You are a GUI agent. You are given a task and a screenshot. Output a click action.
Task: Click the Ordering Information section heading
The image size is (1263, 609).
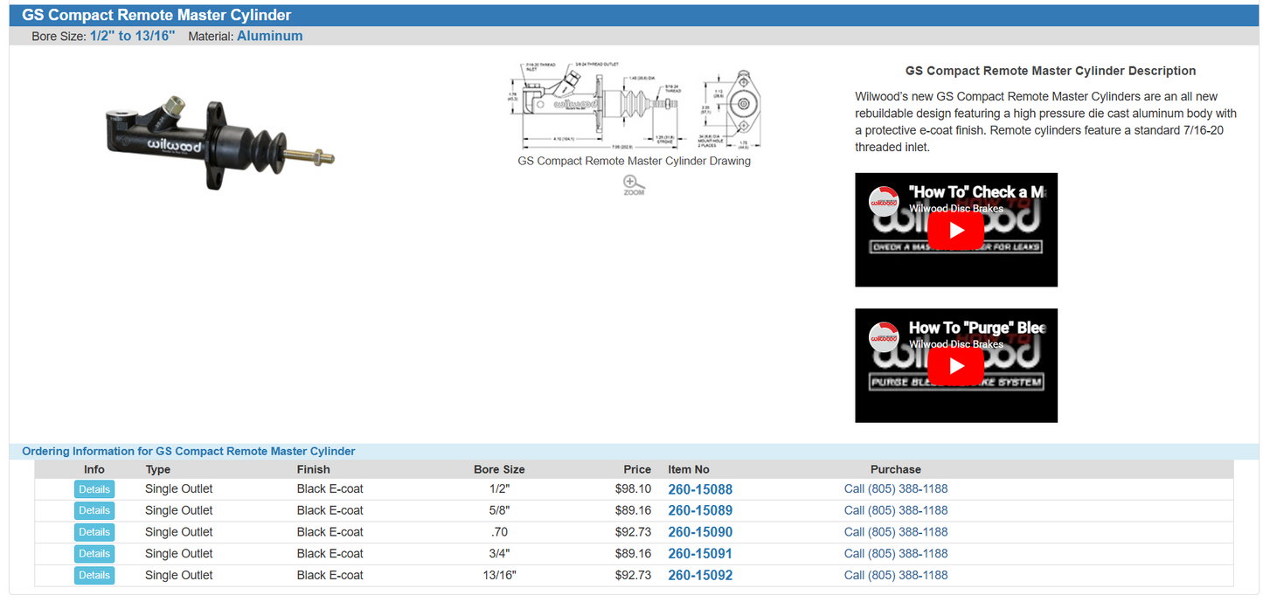tap(189, 452)
